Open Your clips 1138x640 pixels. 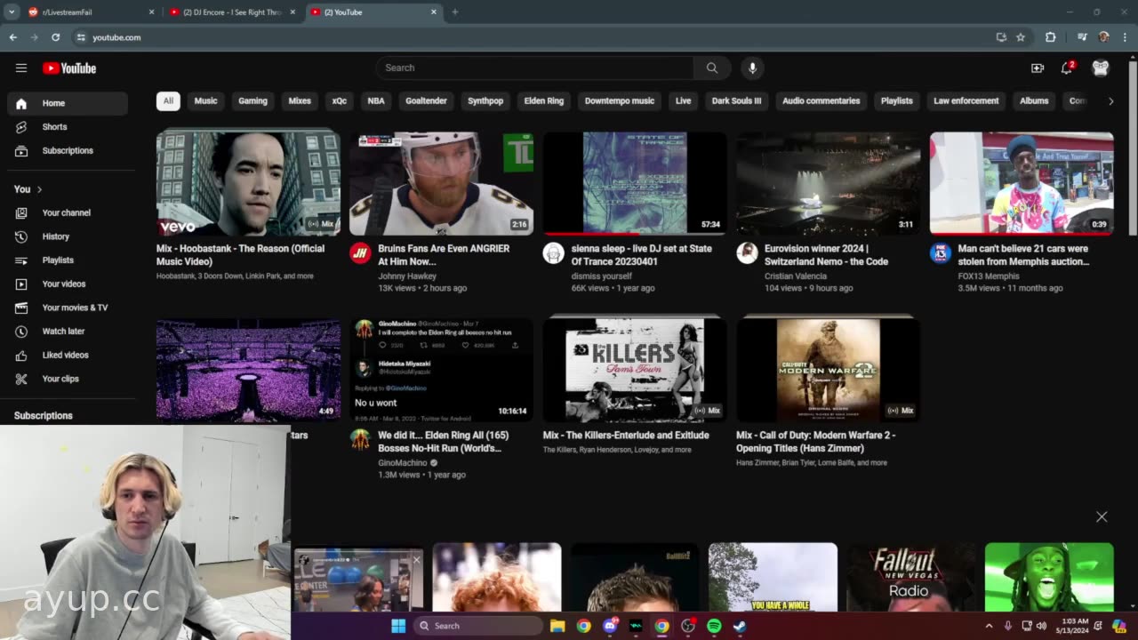pos(68,379)
